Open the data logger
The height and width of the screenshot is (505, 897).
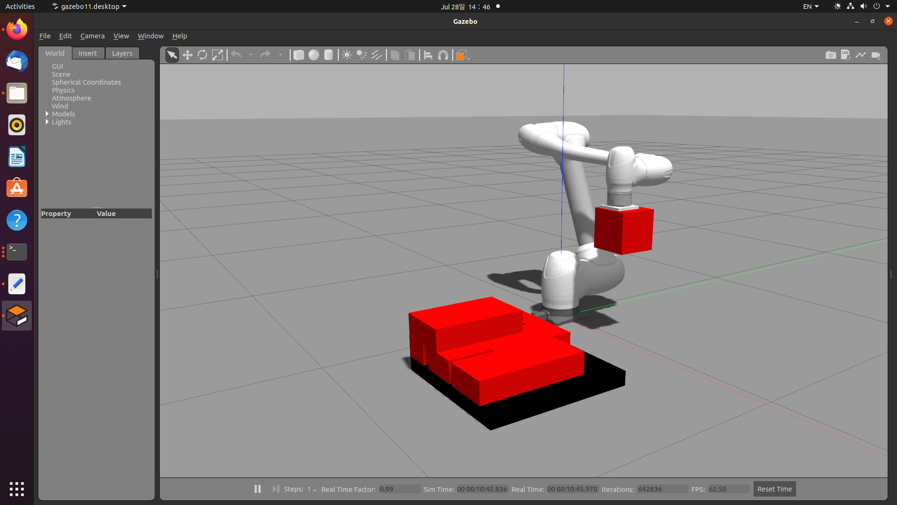846,55
